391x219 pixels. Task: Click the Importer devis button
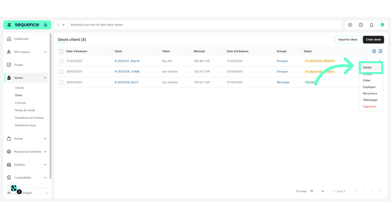[x=348, y=40]
